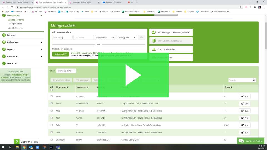Open the Chrome extensions puzzle icon
Screen dimensions: 267x150
pos(255,7)
